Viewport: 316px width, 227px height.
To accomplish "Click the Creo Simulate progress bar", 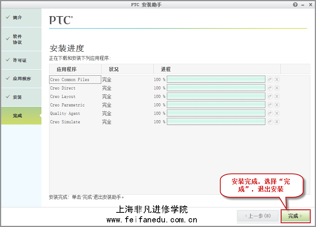I will coord(216,122).
